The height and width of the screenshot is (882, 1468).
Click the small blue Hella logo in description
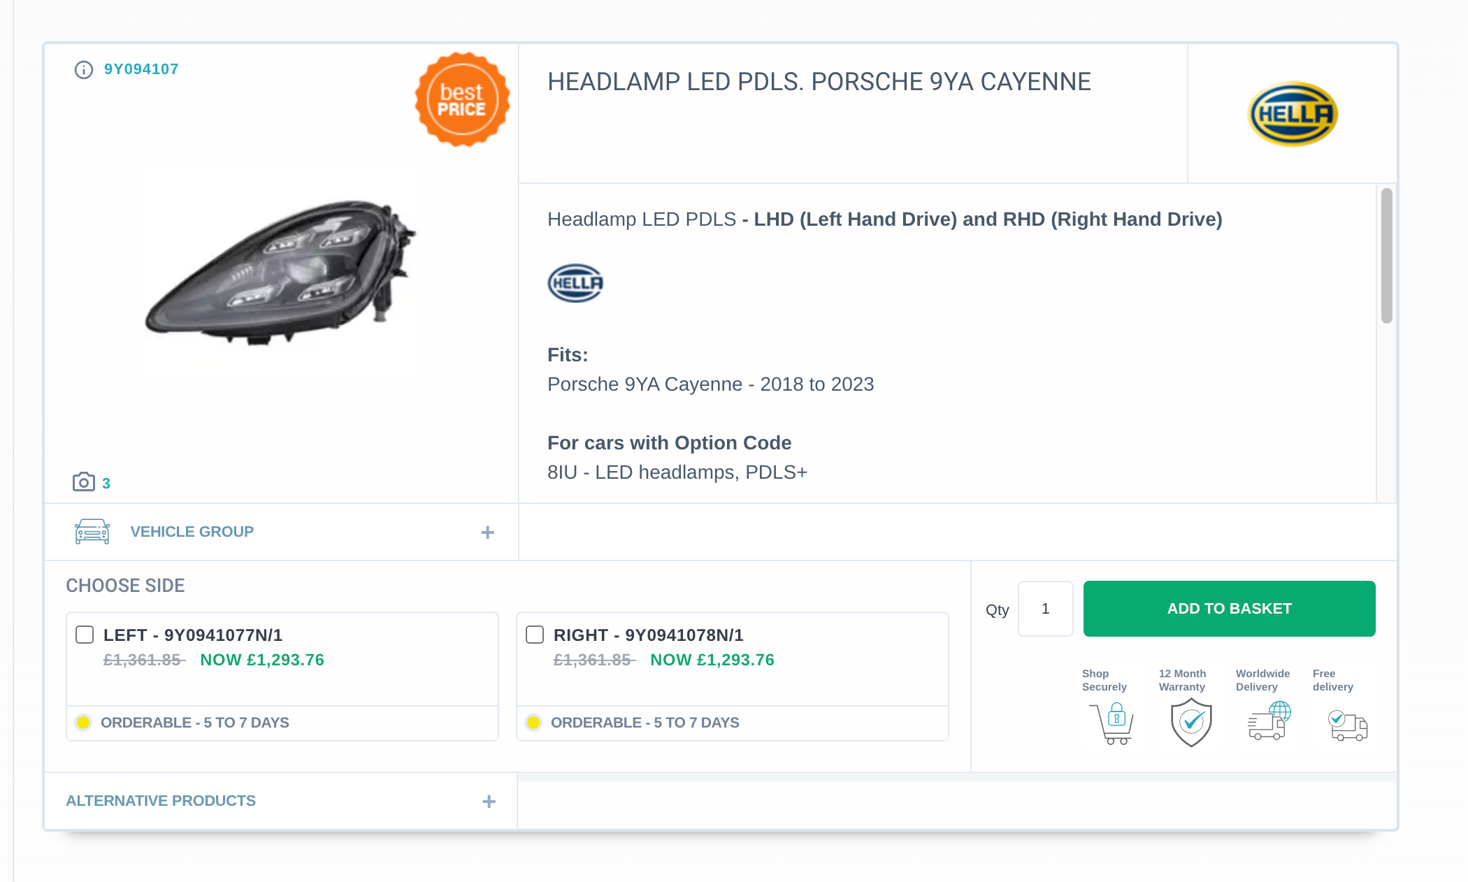[575, 283]
